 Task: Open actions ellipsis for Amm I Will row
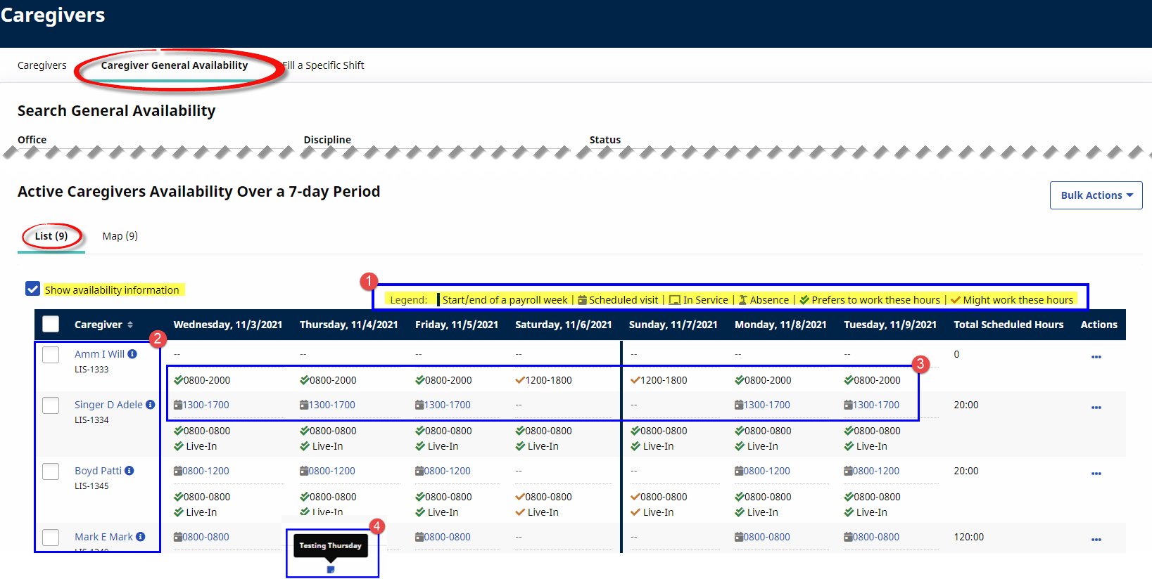tap(1096, 357)
